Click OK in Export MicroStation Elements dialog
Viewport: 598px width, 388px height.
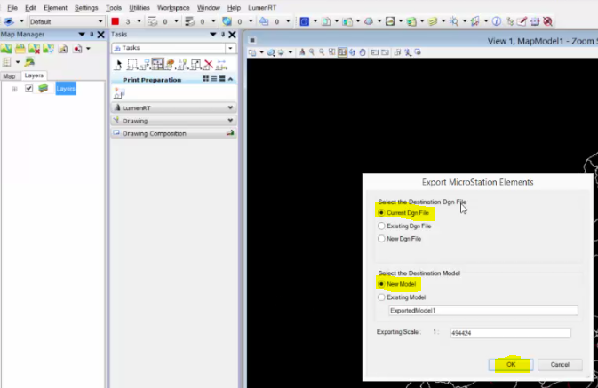pyautogui.click(x=511, y=365)
